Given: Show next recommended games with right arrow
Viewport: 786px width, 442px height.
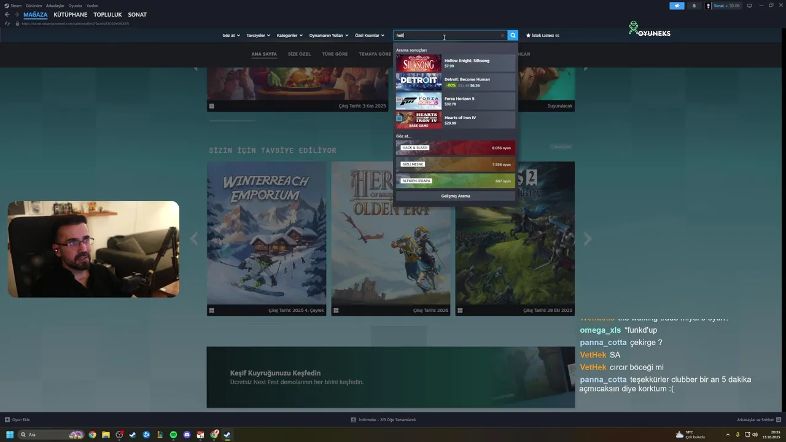Looking at the screenshot, I should [x=587, y=239].
